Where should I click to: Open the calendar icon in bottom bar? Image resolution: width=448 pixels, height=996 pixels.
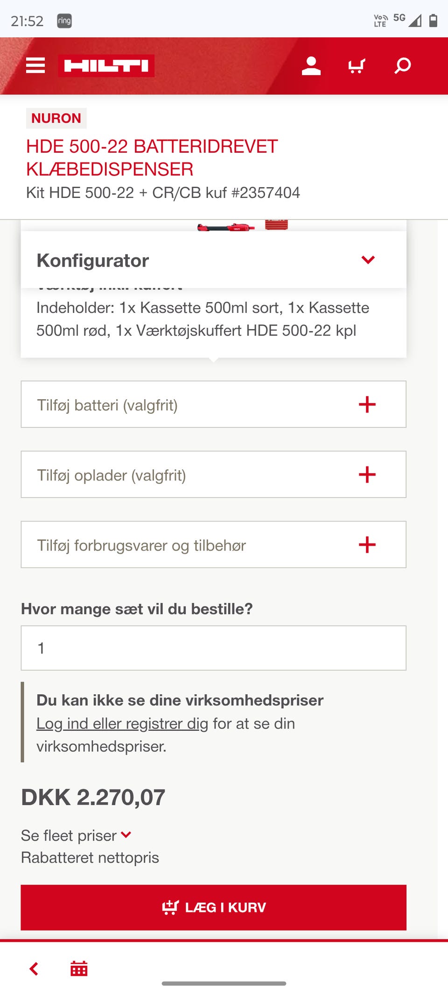[79, 969]
